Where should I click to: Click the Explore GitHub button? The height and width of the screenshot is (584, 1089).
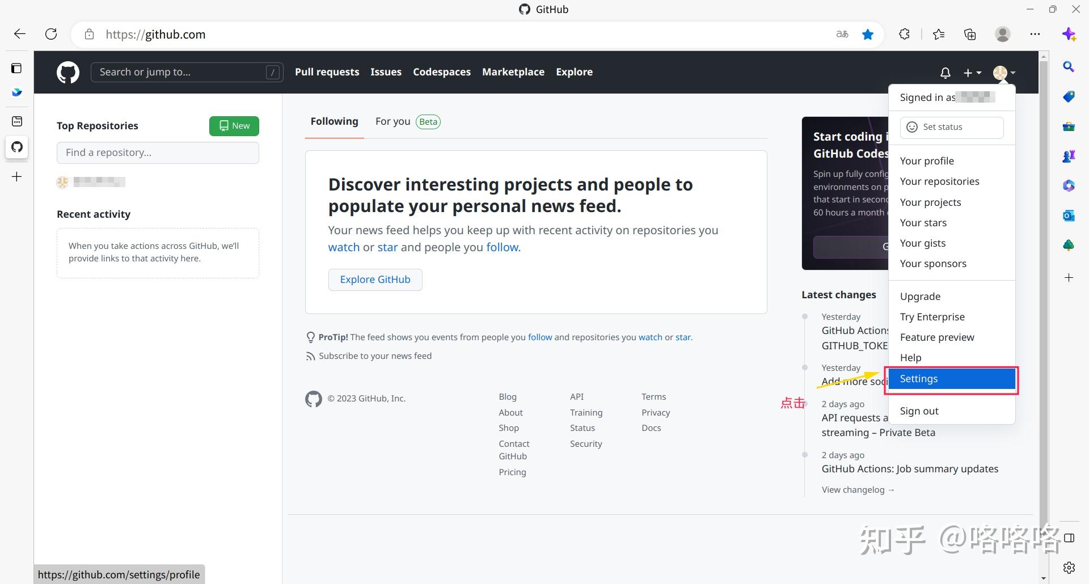[375, 279]
